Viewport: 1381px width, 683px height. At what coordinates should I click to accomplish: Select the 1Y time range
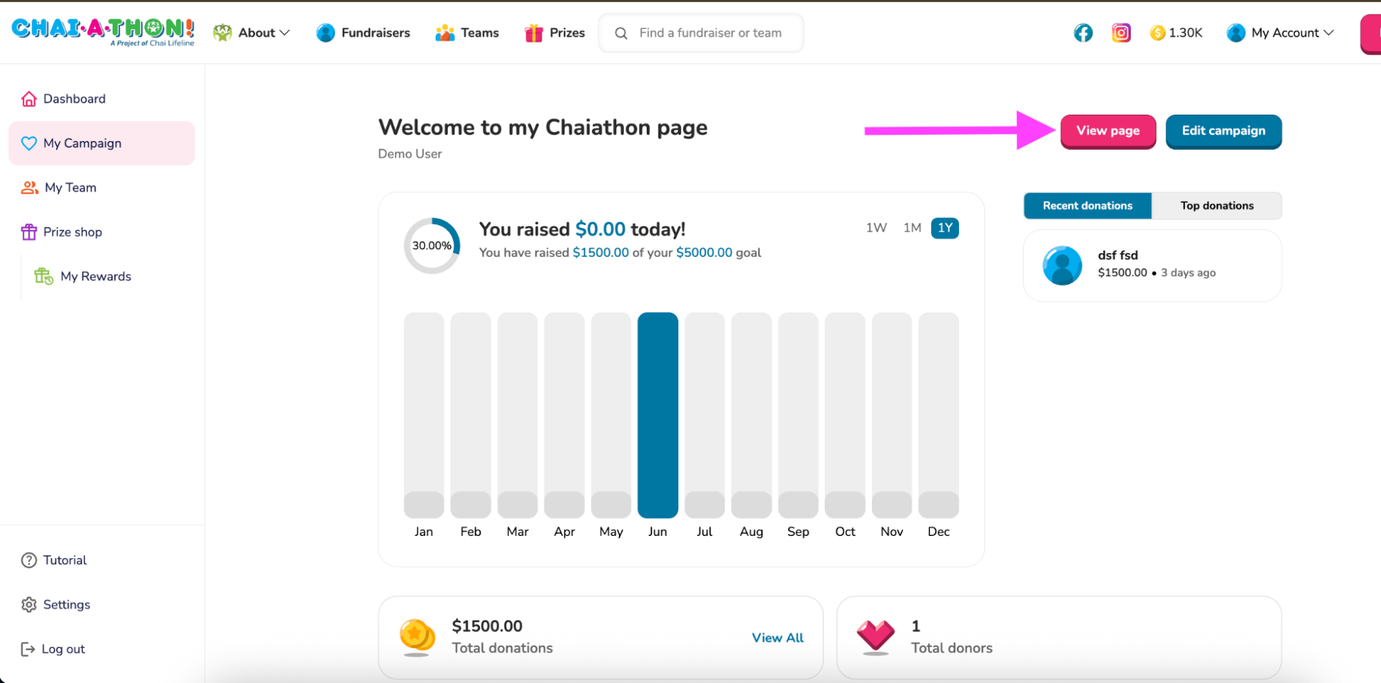945,228
